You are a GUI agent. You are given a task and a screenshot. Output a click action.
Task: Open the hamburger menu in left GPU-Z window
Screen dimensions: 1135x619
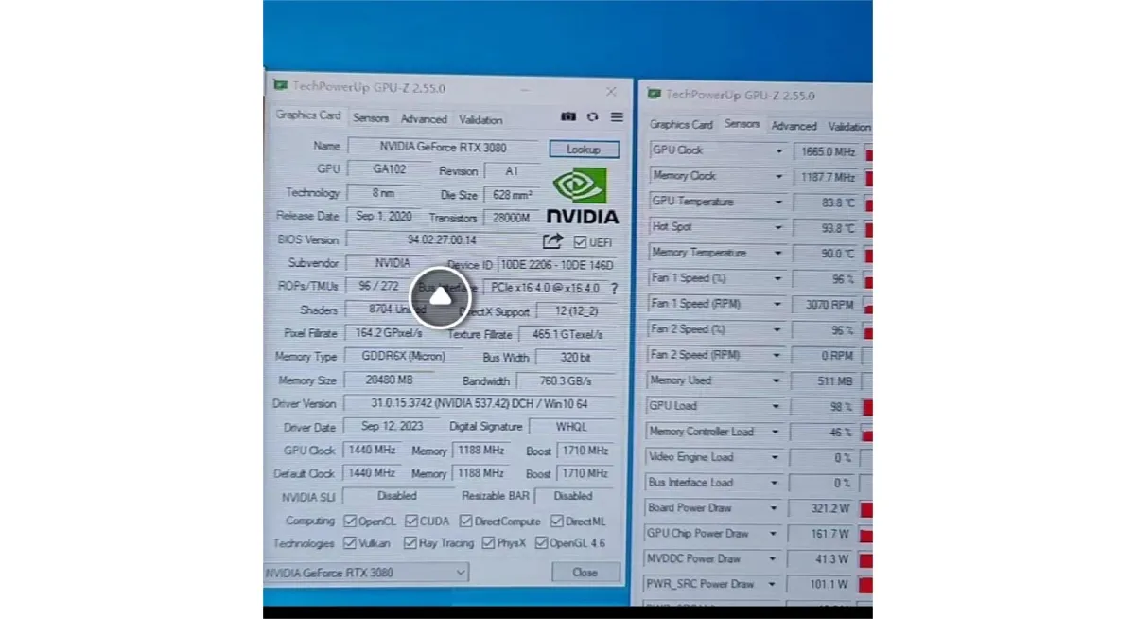[x=617, y=117]
